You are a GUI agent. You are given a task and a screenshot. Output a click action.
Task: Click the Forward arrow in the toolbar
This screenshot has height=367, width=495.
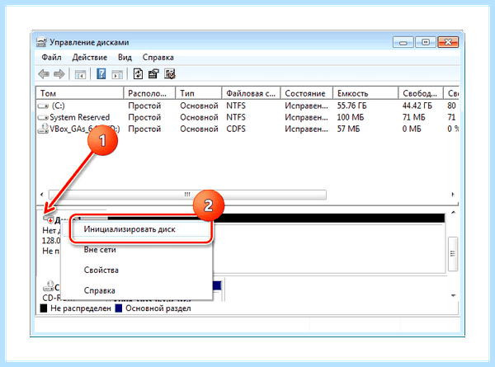tap(59, 74)
